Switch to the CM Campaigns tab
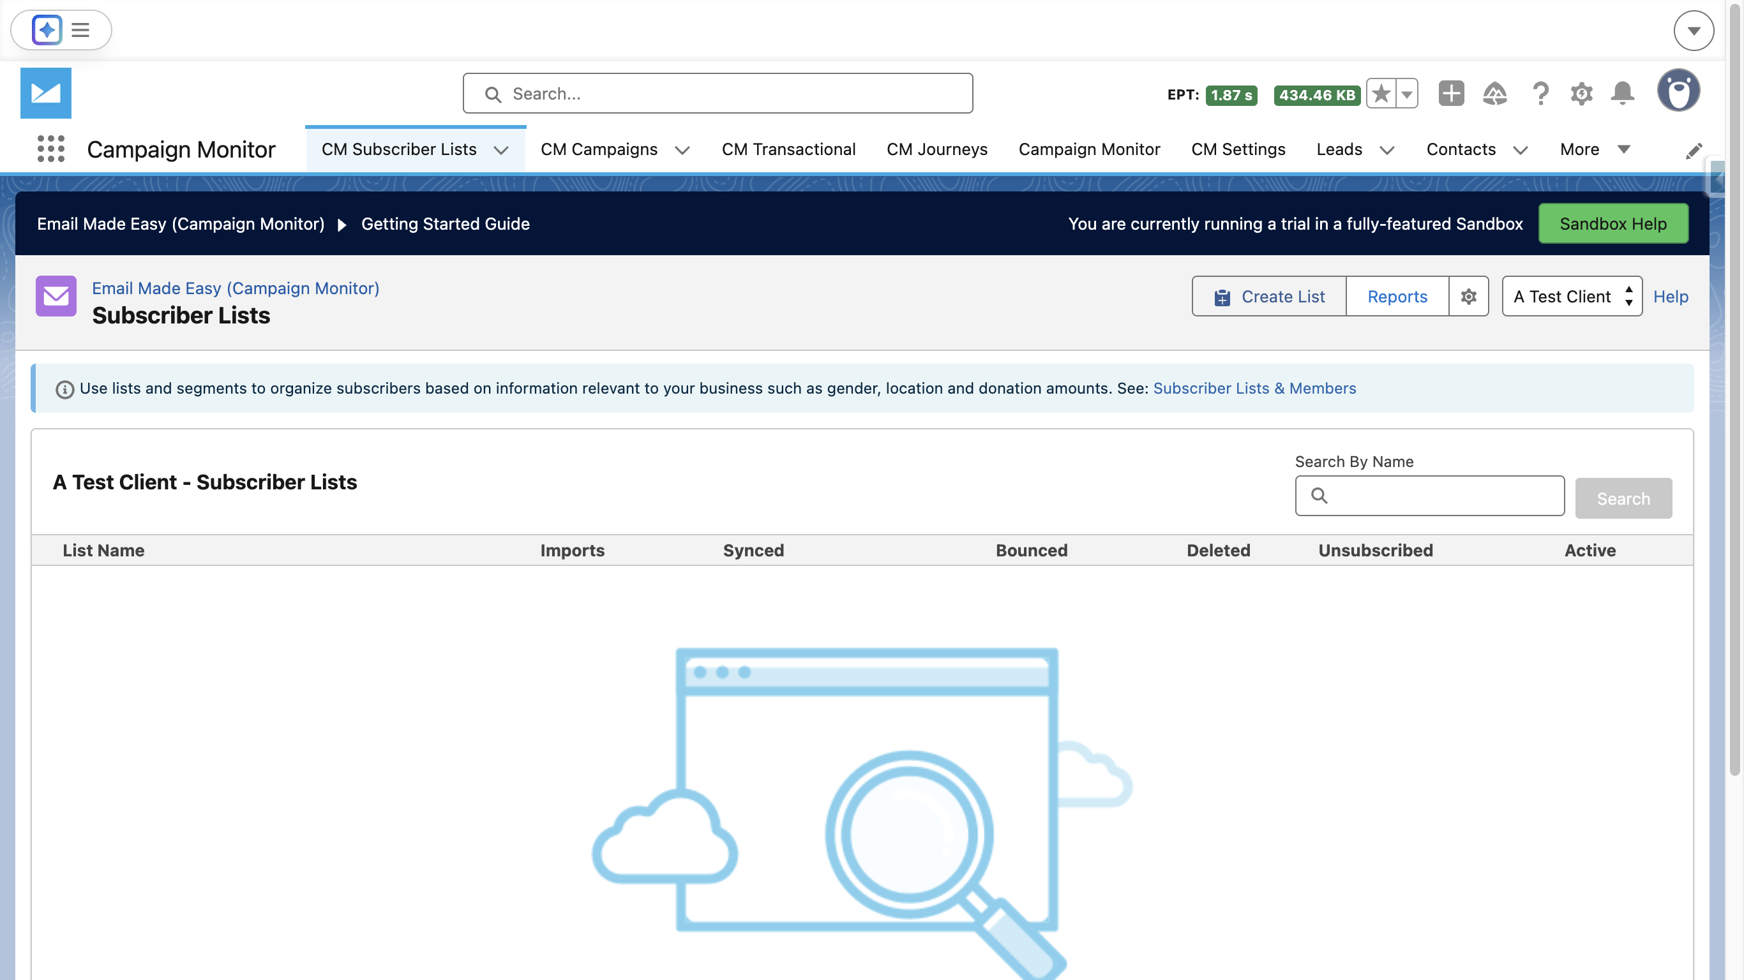Screen dimensions: 1744x980 (x=599, y=149)
